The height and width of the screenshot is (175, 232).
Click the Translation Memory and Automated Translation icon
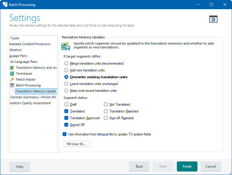tap(12, 68)
